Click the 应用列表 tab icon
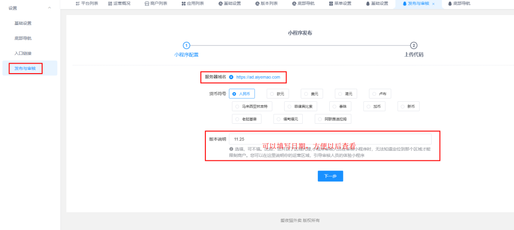This screenshot has width=514, height=230. coord(183,4)
